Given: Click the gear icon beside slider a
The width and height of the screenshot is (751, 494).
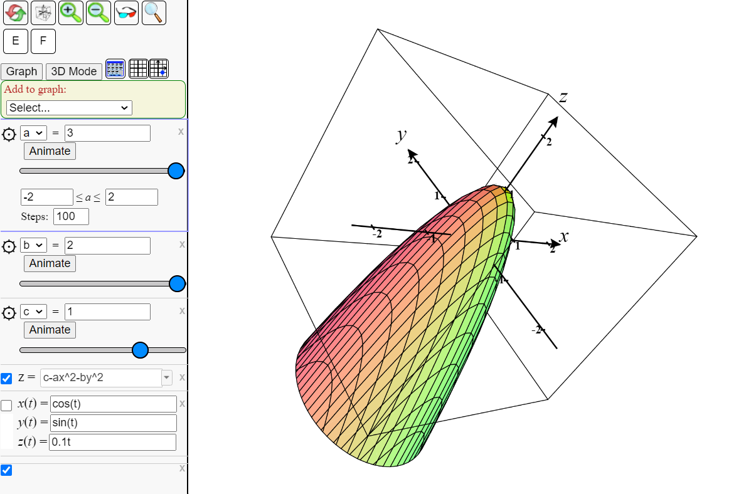Looking at the screenshot, I should (x=9, y=132).
